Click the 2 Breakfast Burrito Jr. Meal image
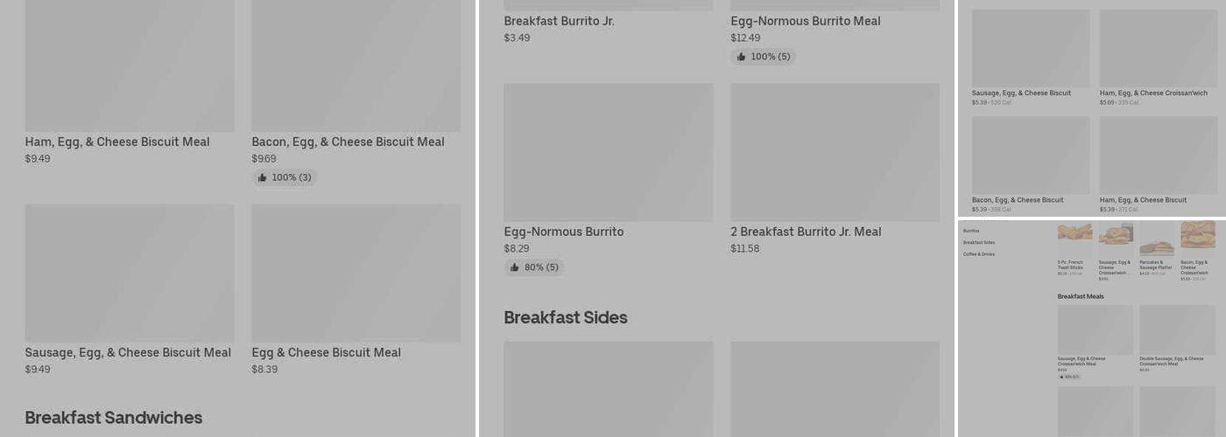Image resolution: width=1226 pixels, height=437 pixels. (835, 152)
